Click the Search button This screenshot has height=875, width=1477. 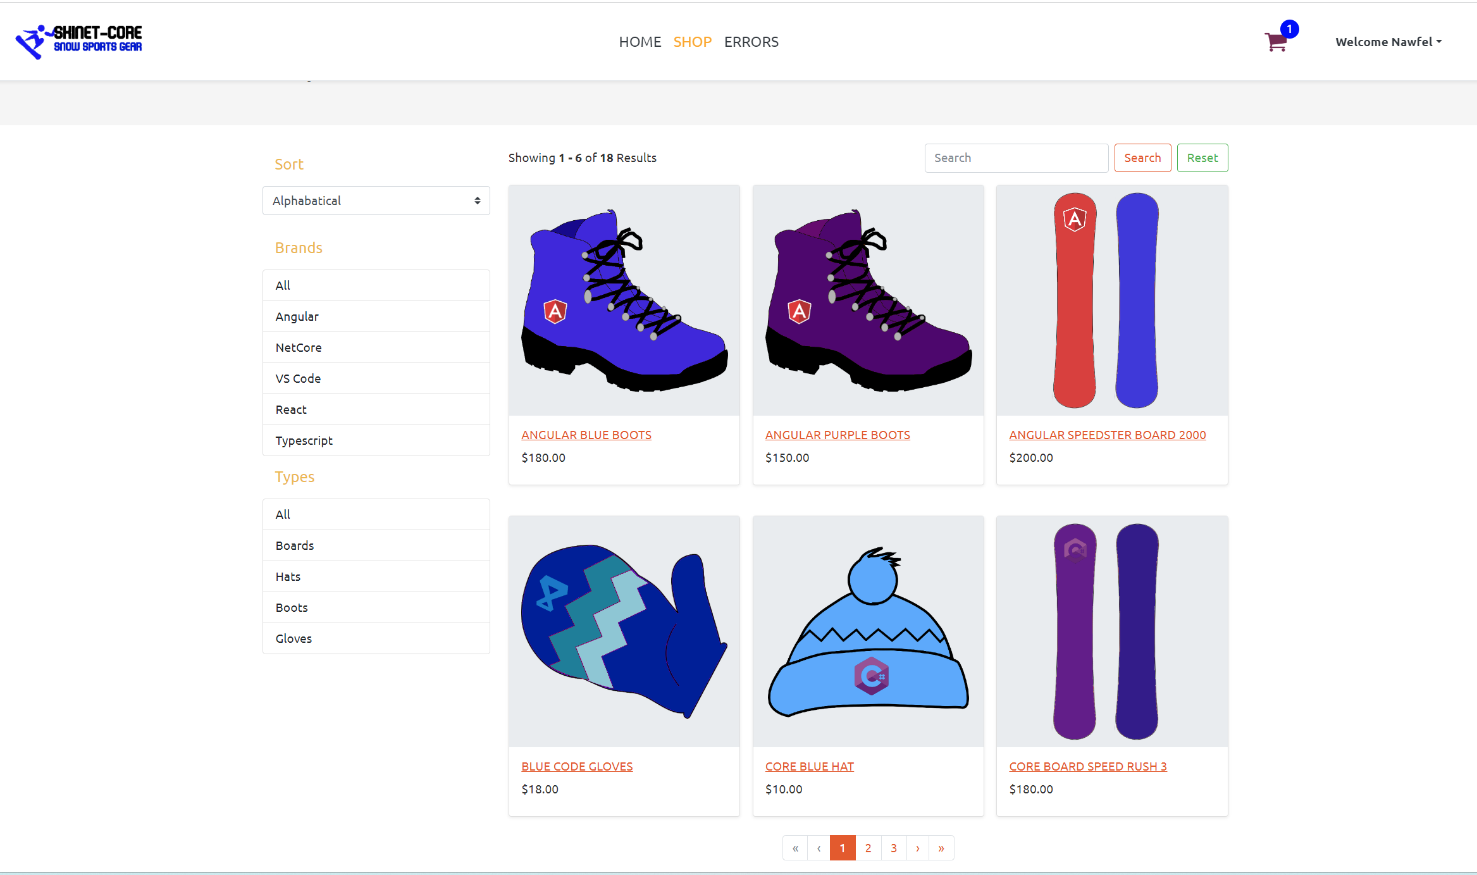pyautogui.click(x=1142, y=158)
